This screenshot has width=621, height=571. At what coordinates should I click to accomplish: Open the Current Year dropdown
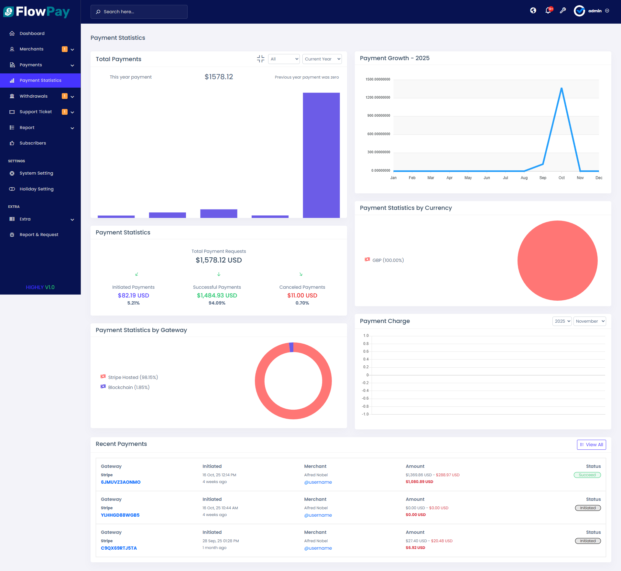click(x=322, y=59)
